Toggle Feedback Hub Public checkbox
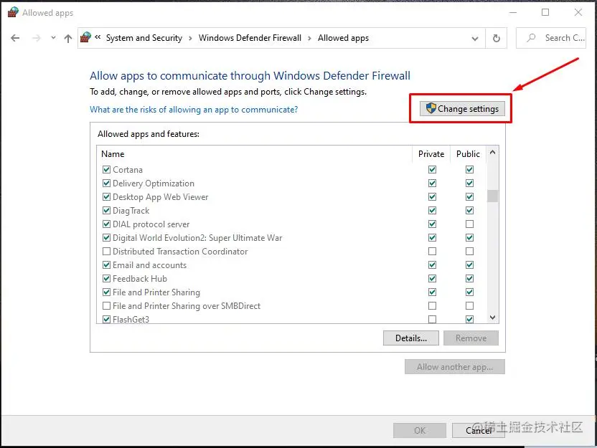The height and width of the screenshot is (448, 597). tap(469, 278)
